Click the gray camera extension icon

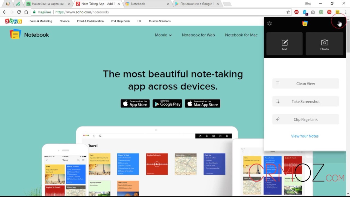click(313, 12)
